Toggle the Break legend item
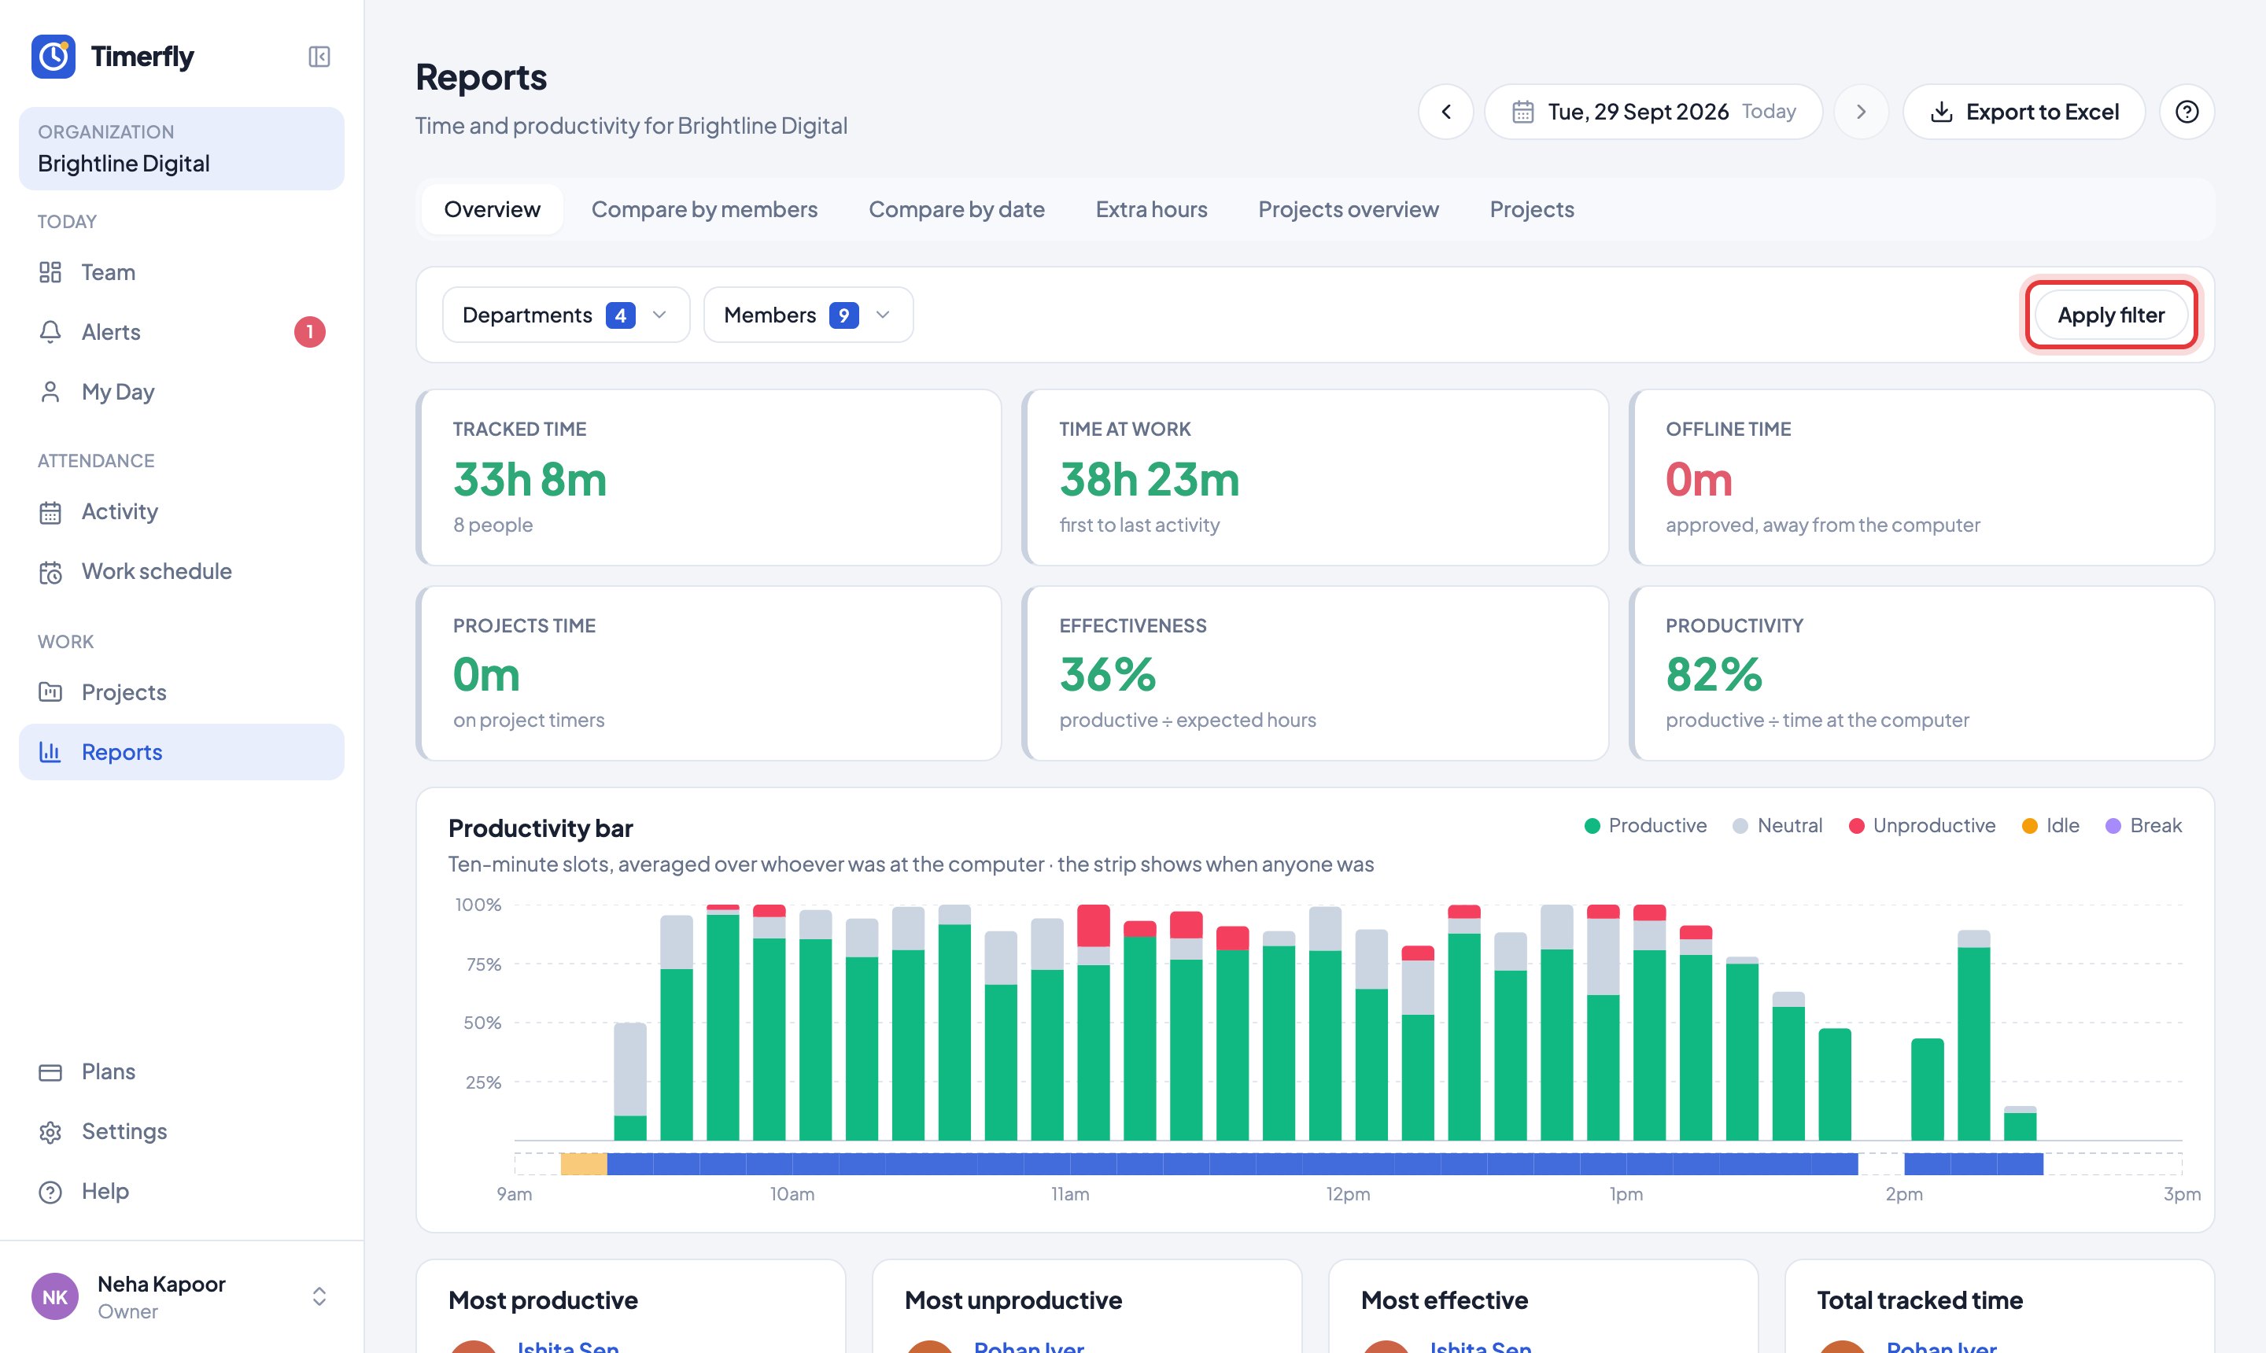Viewport: 2266px width, 1353px height. pyautogui.click(x=2143, y=825)
